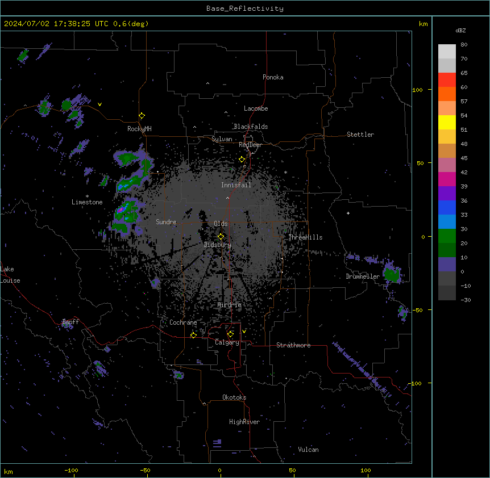The image size is (490, 478).
Task: Select the orange 60–57 dBZ legend swatch
Action: (447, 94)
